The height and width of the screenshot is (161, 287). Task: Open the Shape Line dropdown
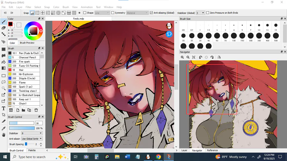point(102,13)
